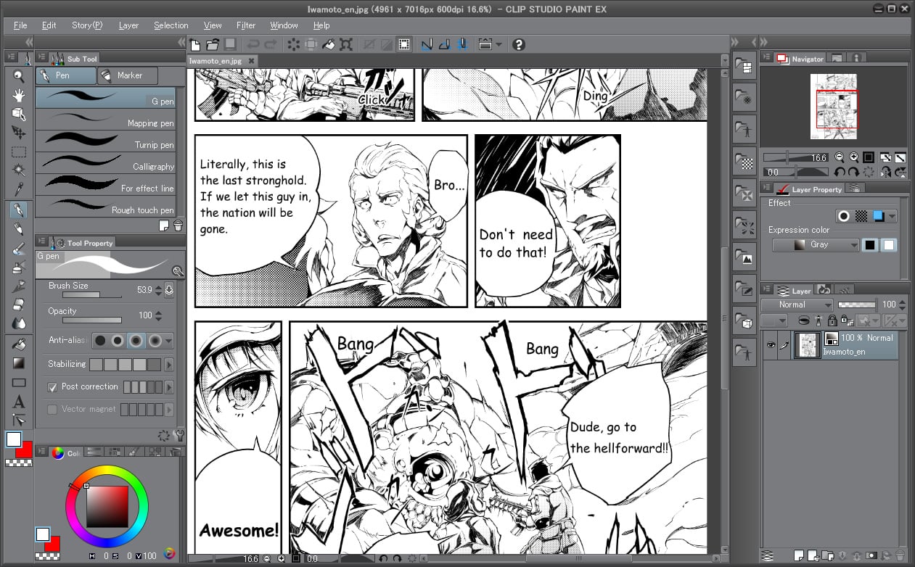This screenshot has height=567, width=915.
Task: Open the layer color dropdown in Layer panel
Action: click(x=774, y=320)
